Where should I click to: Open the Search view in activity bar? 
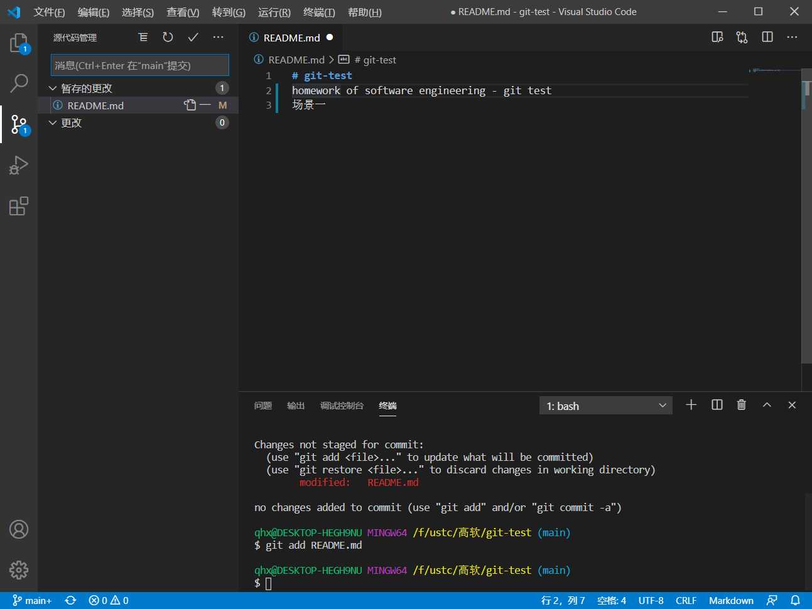click(19, 82)
